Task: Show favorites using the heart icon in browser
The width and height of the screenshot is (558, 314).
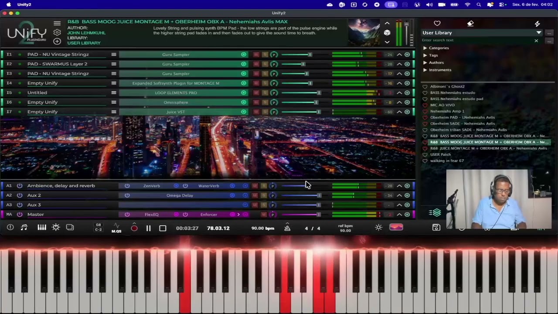Action: pyautogui.click(x=437, y=24)
